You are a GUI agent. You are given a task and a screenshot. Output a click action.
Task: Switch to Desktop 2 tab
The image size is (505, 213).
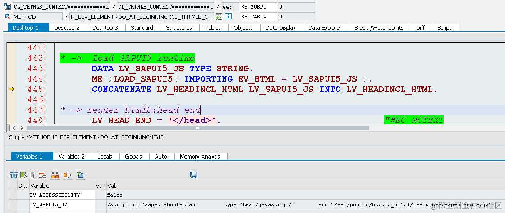[67, 27]
